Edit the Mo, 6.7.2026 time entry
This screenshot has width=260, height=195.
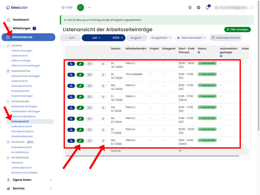(x=80, y=141)
